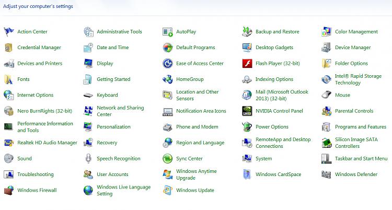Open the Windows CardSpace link
This screenshot has width=392, height=210.
point(278,174)
